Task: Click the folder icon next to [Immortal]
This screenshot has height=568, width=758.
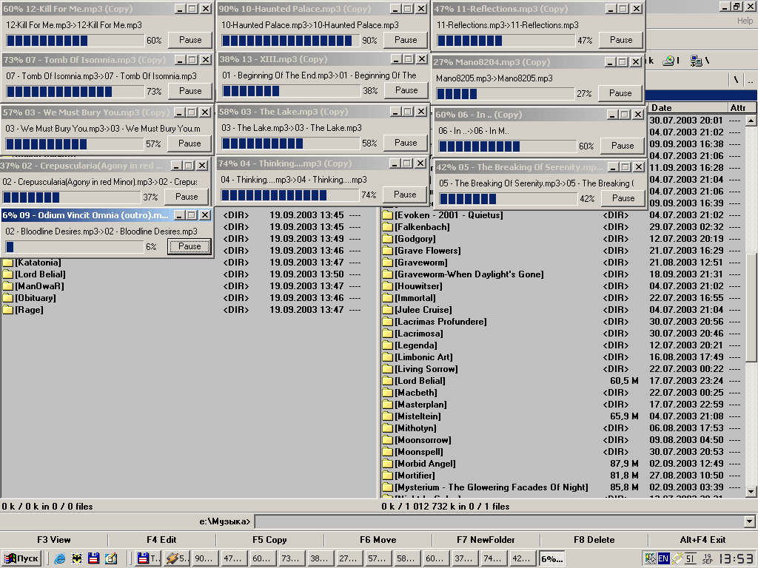Action: pos(387,298)
